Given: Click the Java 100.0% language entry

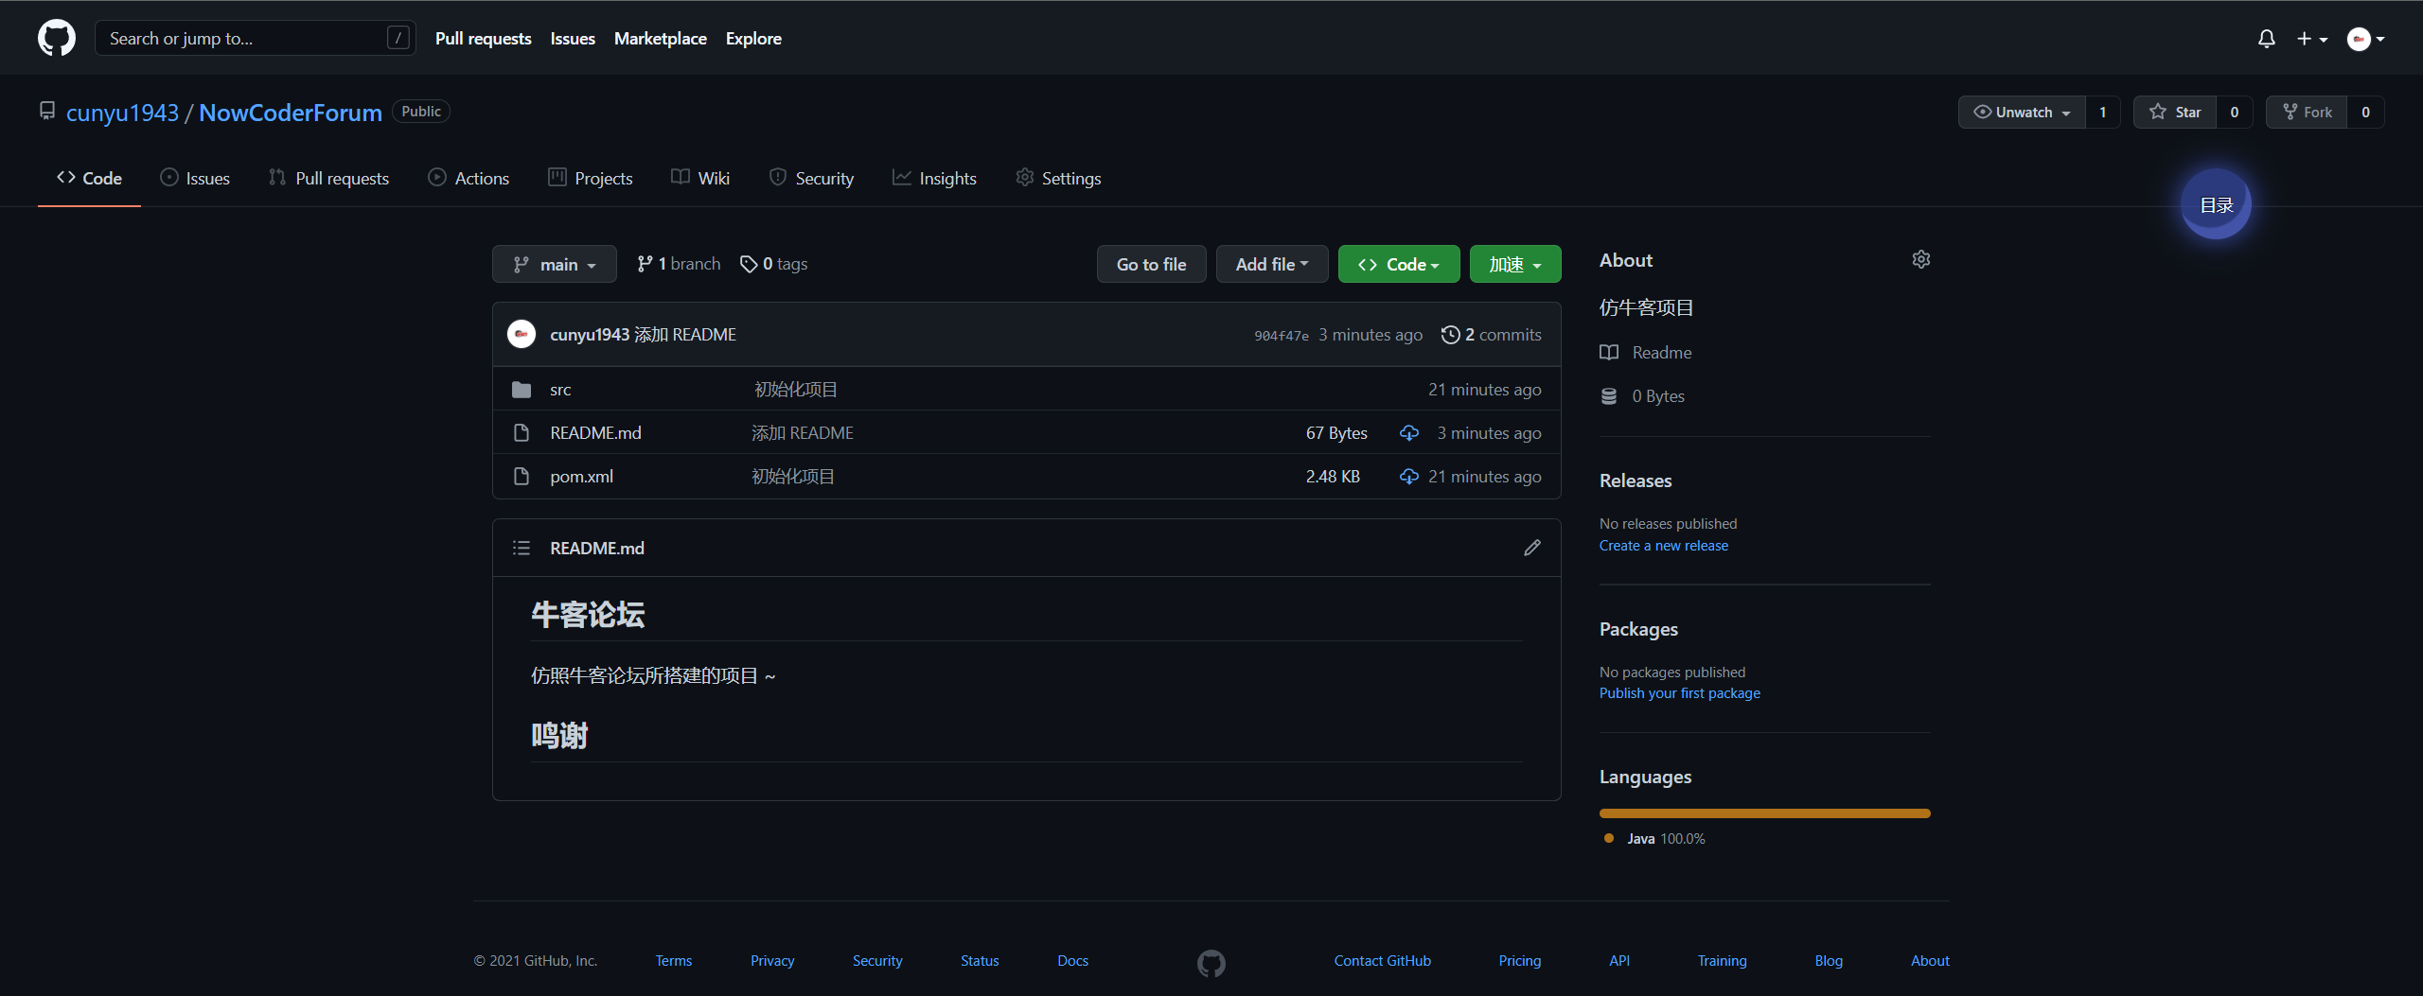Looking at the screenshot, I should (x=1654, y=839).
